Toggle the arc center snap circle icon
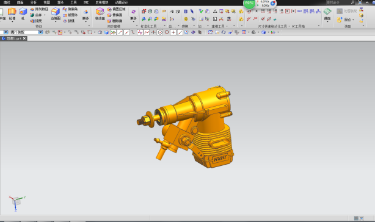This screenshot has width=375, height=222. coord(160,32)
